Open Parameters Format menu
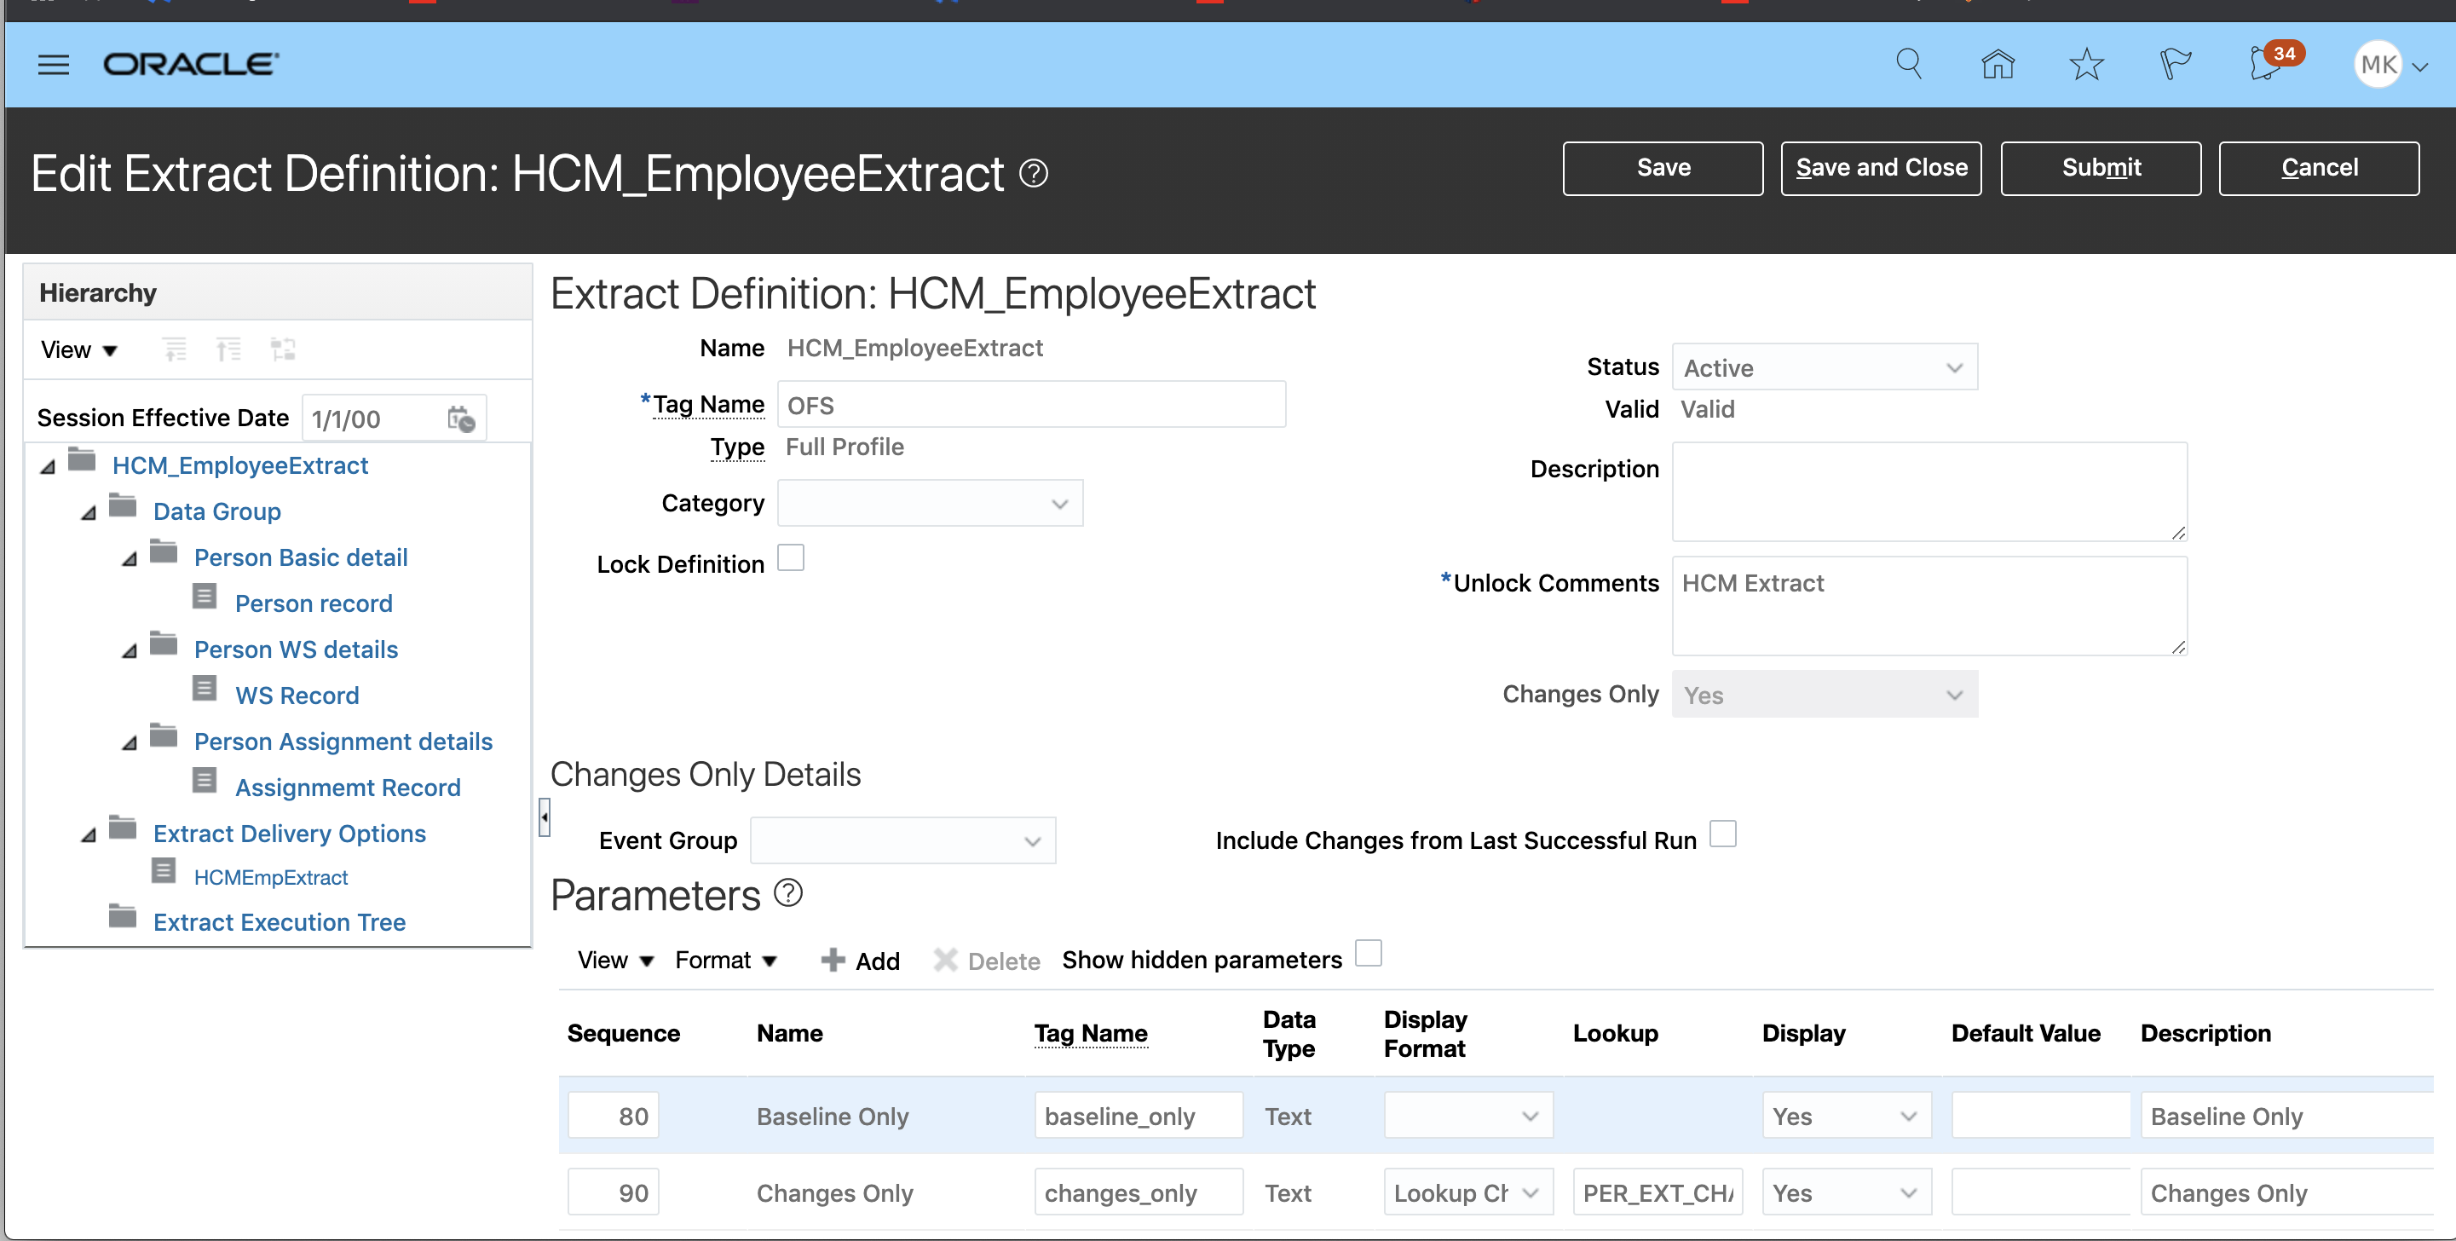Screen dimensions: 2456x1241 [725, 960]
